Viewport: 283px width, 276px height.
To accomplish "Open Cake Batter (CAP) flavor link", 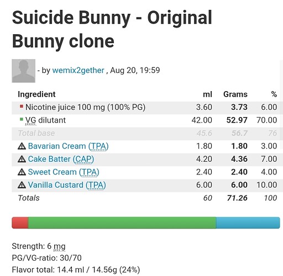I will 61,159.
